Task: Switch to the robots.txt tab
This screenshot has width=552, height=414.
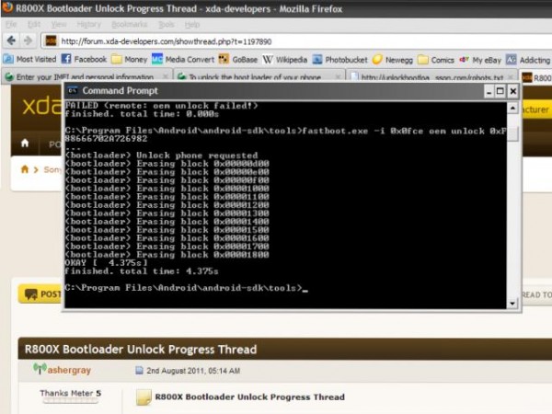Action: (x=431, y=76)
